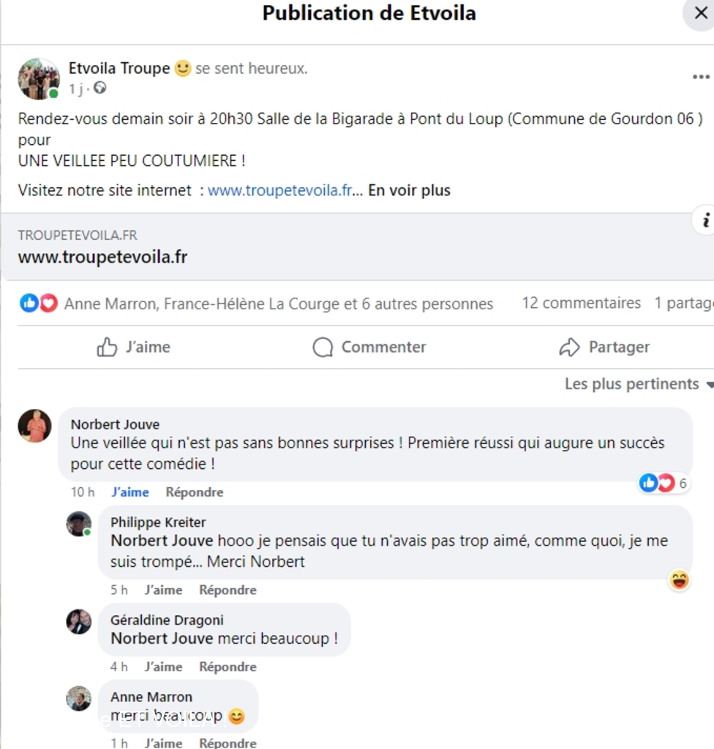Open Etvoila Troupe profile picture
Viewport: 714px width, 749px height.
pyautogui.click(x=39, y=79)
